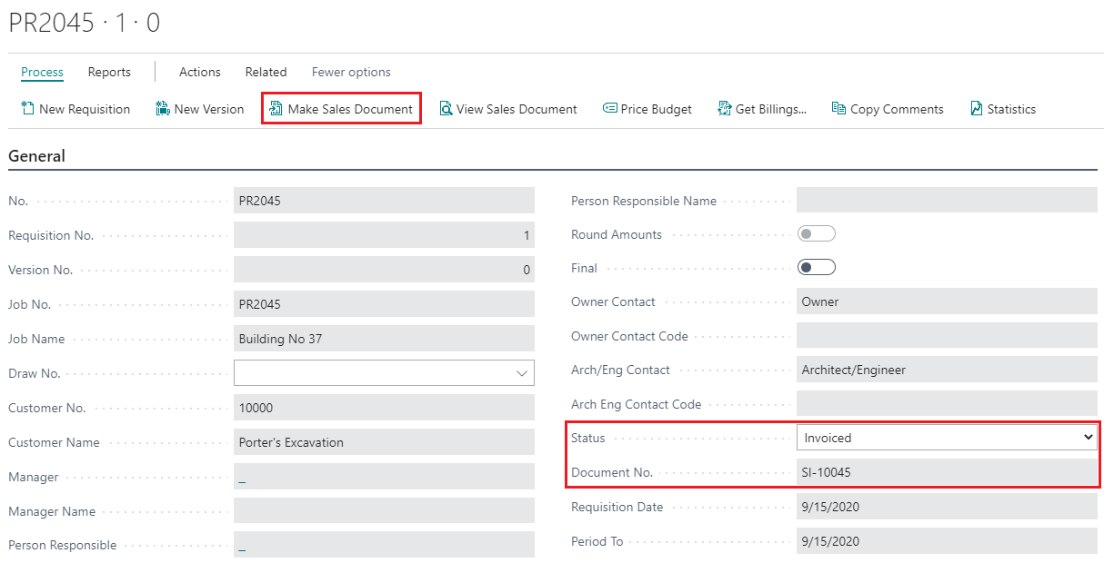Click Fewer options
The width and height of the screenshot is (1104, 563).
(351, 72)
